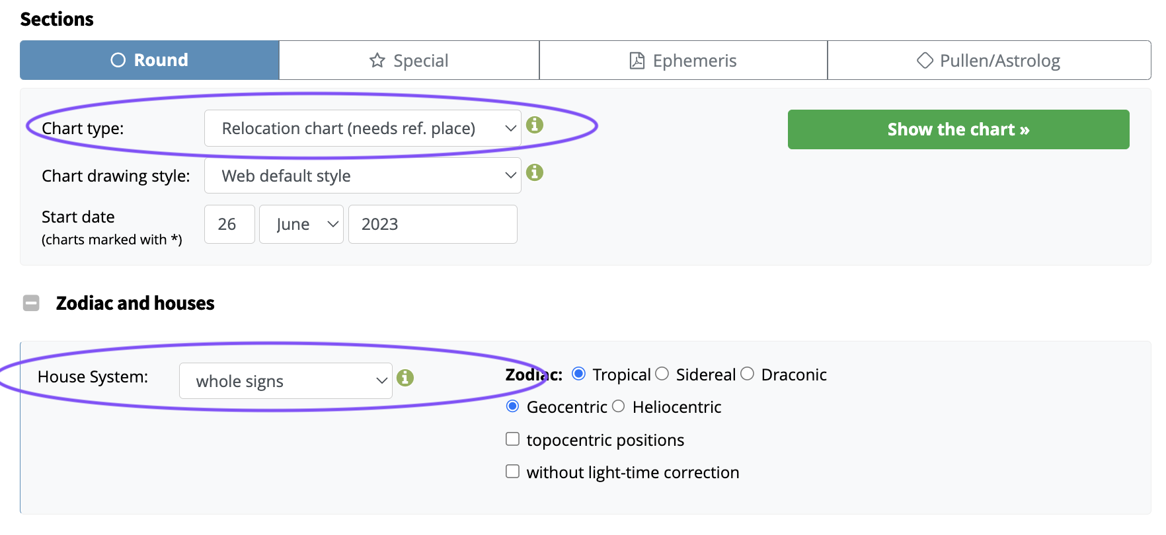This screenshot has height=535, width=1166.
Task: Tick without light-time correction checkbox
Action: [512, 472]
